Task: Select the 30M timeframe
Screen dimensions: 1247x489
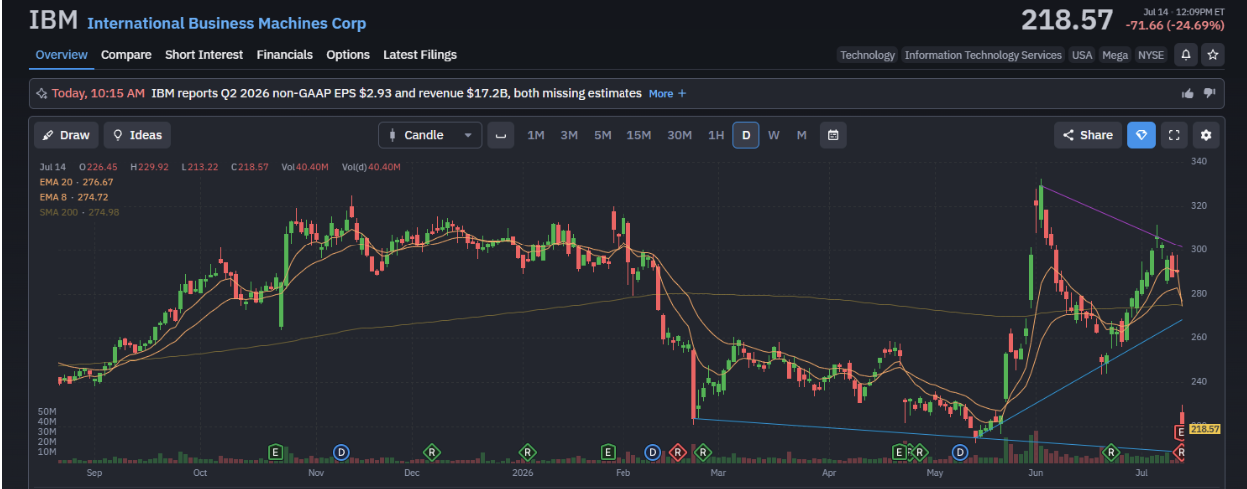Action: [680, 136]
